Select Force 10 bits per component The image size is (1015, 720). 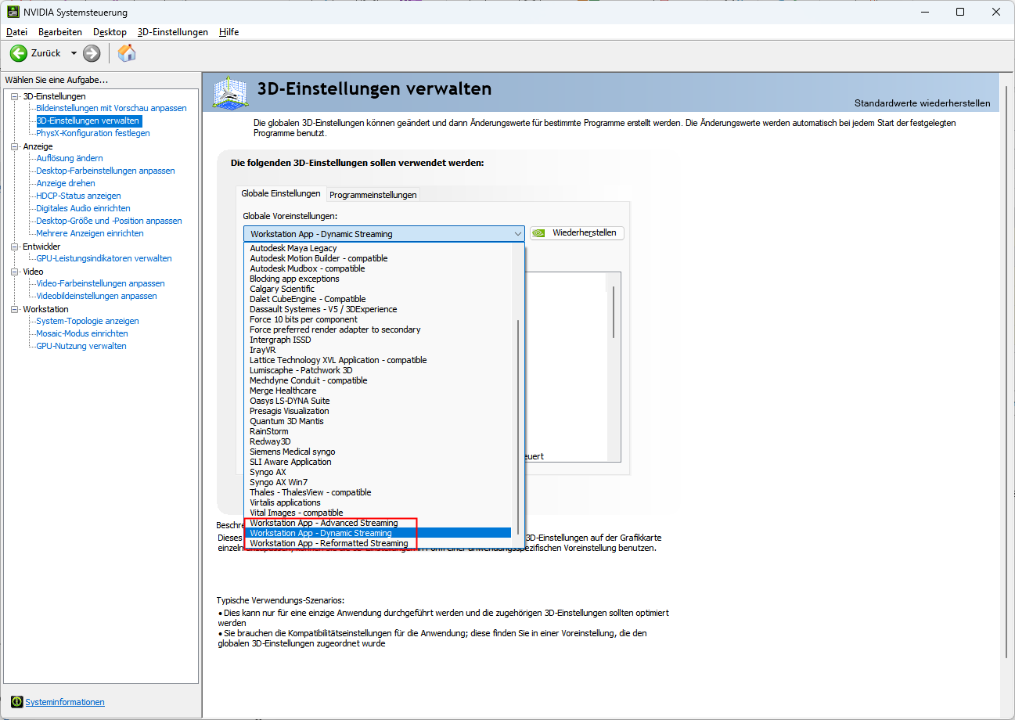377,319
